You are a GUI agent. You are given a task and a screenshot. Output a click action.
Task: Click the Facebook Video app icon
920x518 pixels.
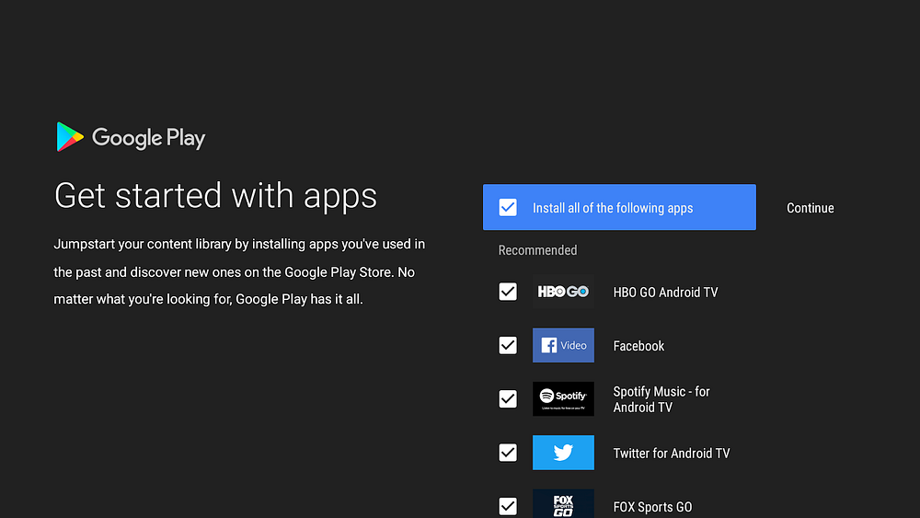pyautogui.click(x=563, y=345)
